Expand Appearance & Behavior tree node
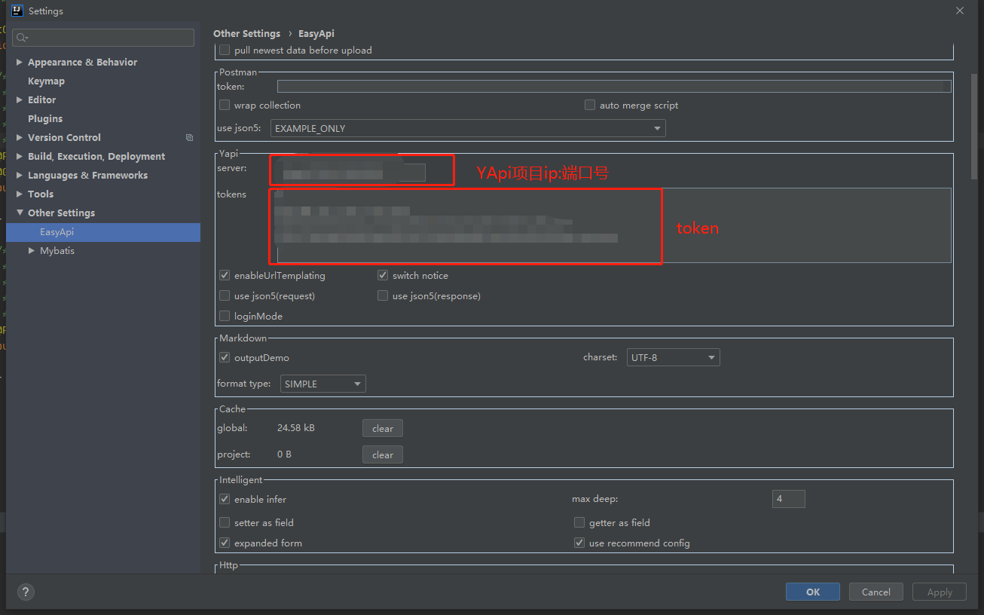The width and height of the screenshot is (984, 615). (20, 63)
